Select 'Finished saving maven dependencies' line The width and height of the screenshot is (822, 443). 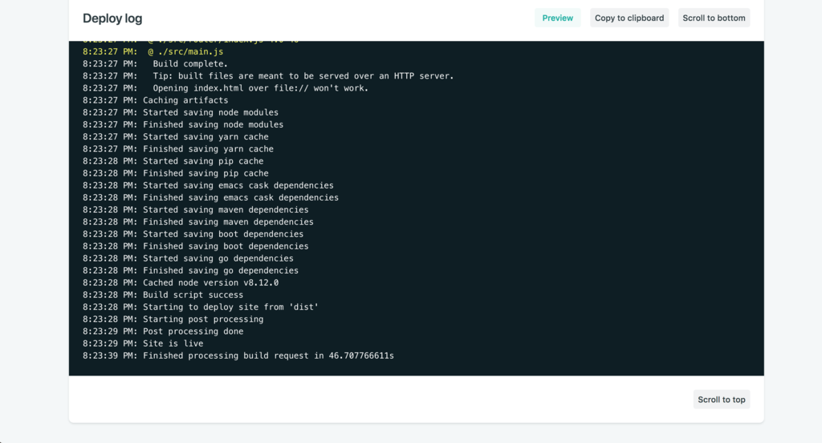click(x=198, y=221)
